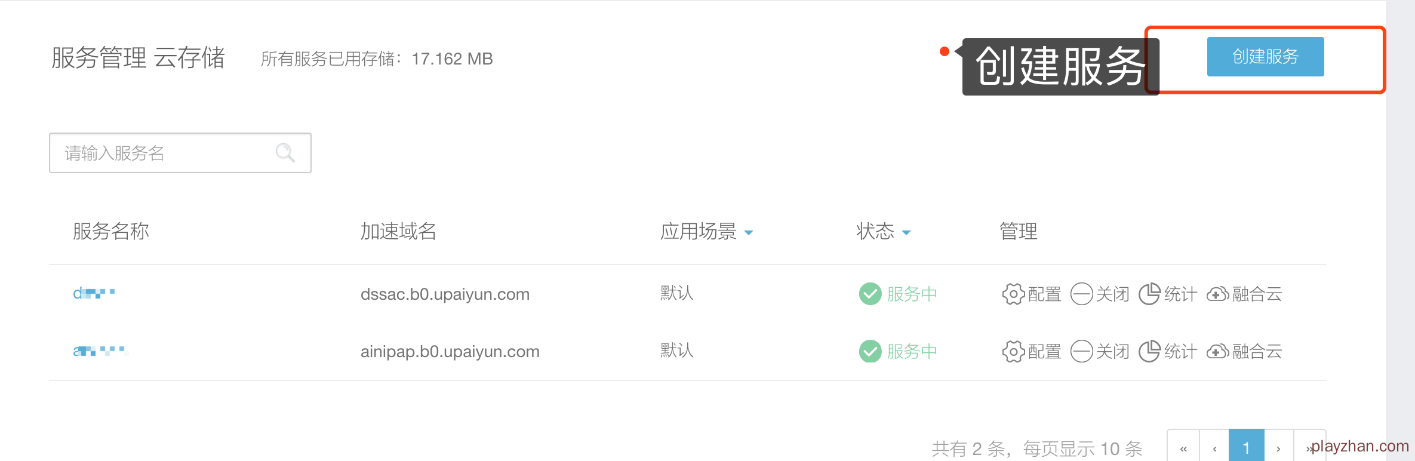
Task: Go to previous page with ‹ button
Action: coord(1214,448)
